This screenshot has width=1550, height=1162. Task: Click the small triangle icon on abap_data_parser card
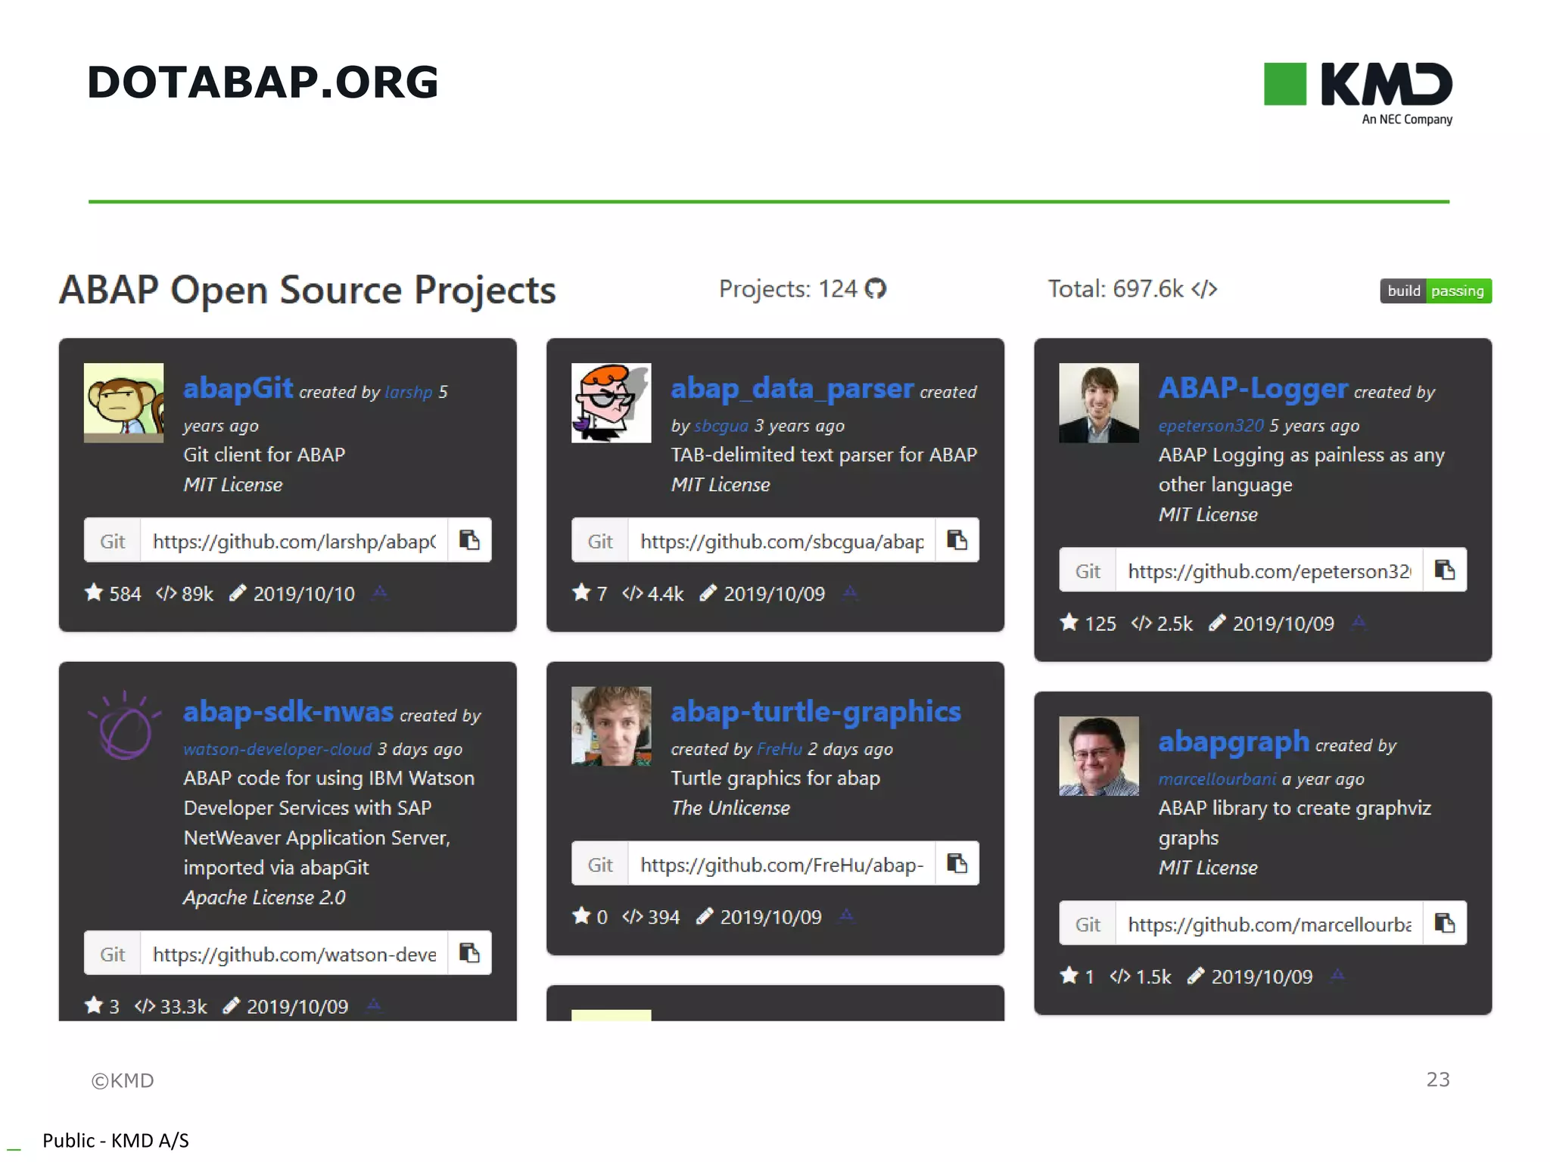coord(850,592)
